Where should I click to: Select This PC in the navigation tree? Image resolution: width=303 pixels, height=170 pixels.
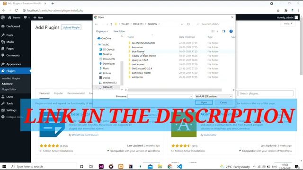[x=105, y=45]
